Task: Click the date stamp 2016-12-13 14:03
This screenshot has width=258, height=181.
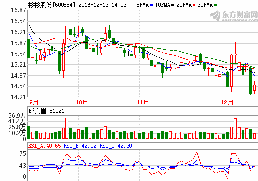Action: pos(102,5)
